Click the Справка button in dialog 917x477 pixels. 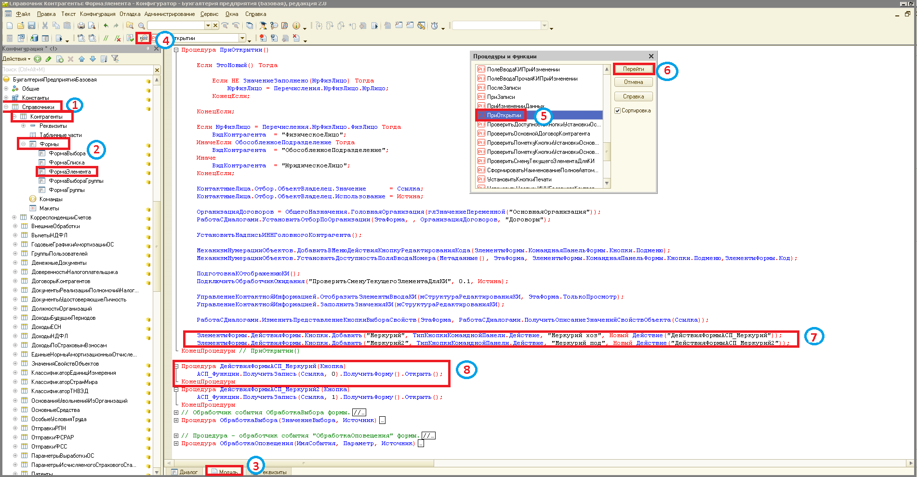(634, 96)
